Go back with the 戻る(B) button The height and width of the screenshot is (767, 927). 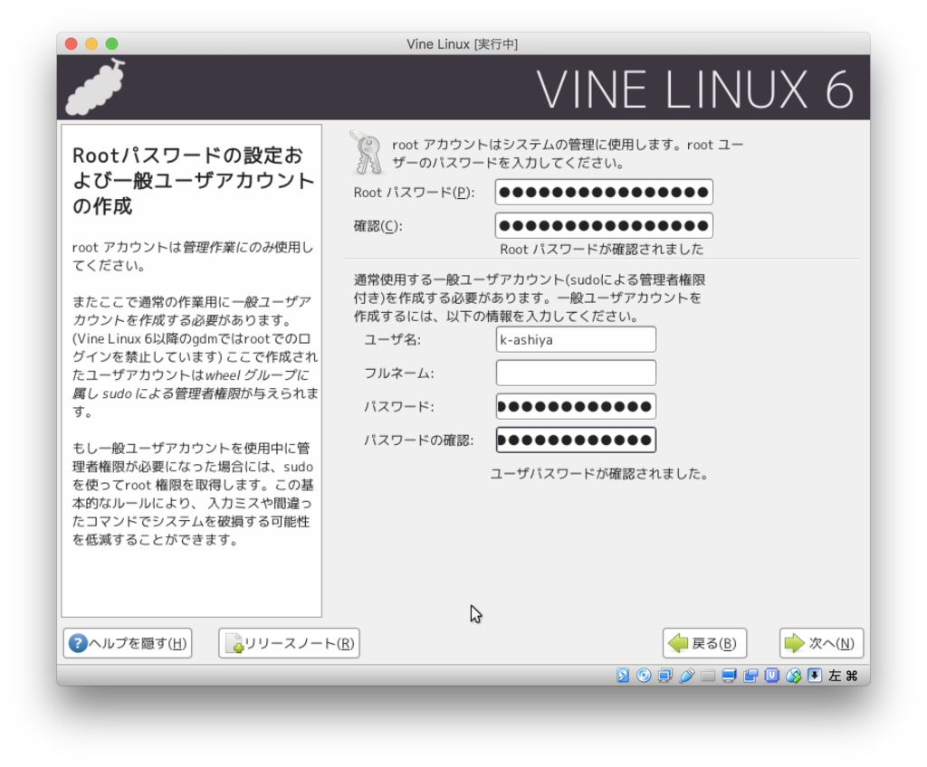(x=704, y=643)
